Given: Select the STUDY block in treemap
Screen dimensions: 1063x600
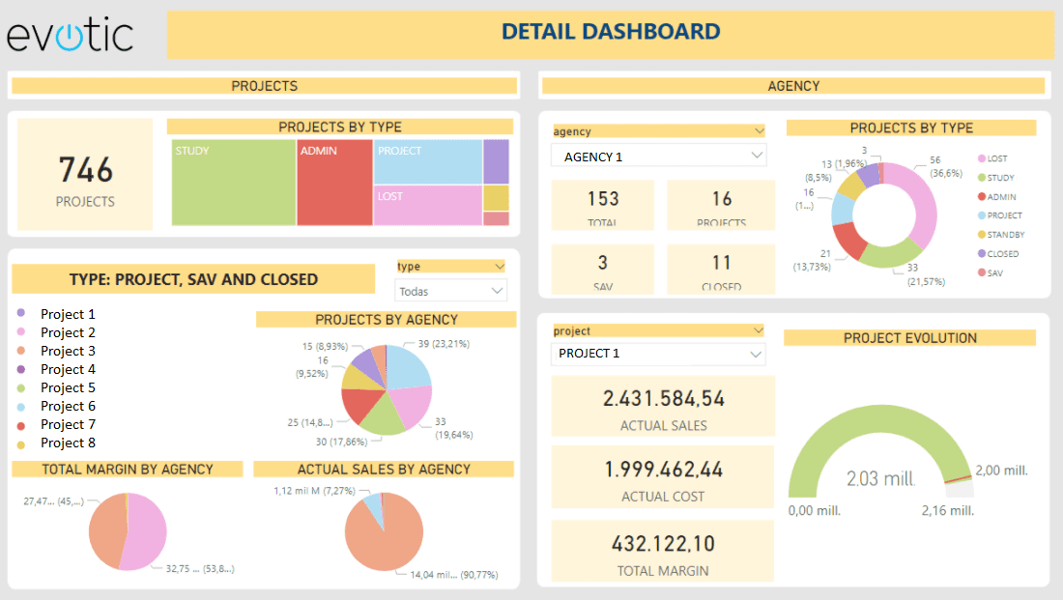Looking at the screenshot, I should tap(234, 183).
